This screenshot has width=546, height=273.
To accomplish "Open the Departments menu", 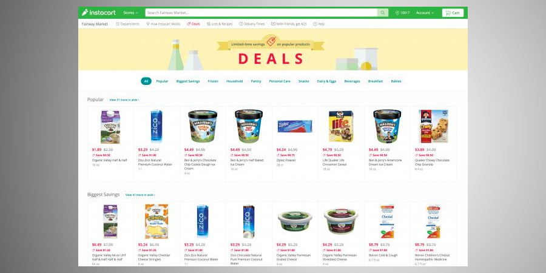I will (127, 24).
